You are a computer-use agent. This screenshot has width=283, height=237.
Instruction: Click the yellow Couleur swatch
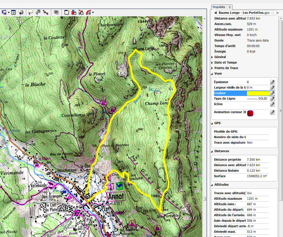click(x=258, y=93)
